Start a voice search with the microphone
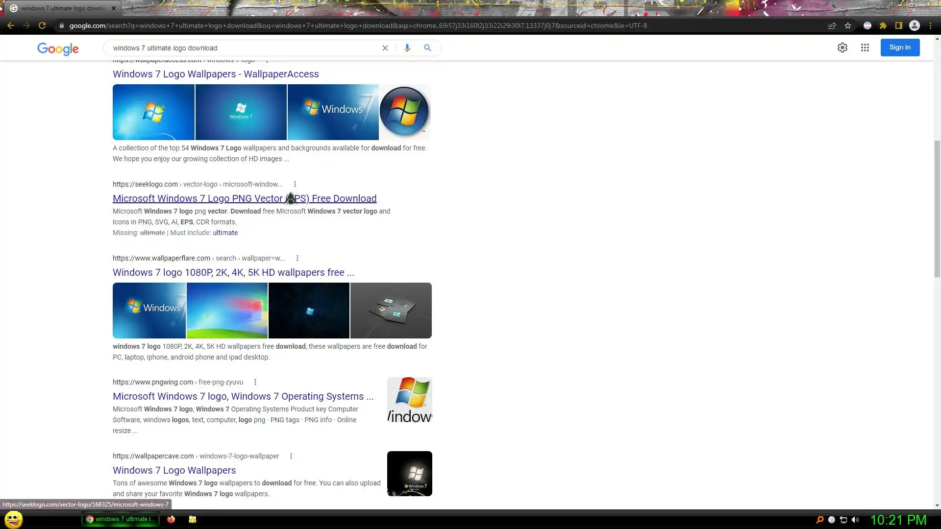This screenshot has width=941, height=529. [407, 48]
